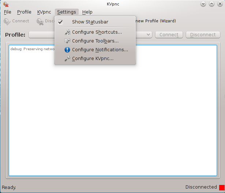Expand the Profile combo box arrow

tap(149, 35)
